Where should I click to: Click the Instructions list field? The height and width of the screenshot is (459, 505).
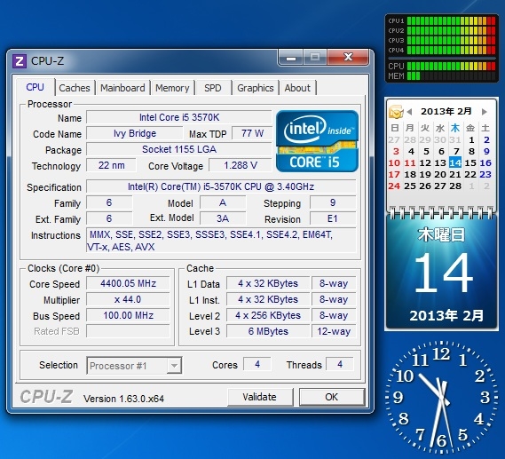(x=221, y=241)
